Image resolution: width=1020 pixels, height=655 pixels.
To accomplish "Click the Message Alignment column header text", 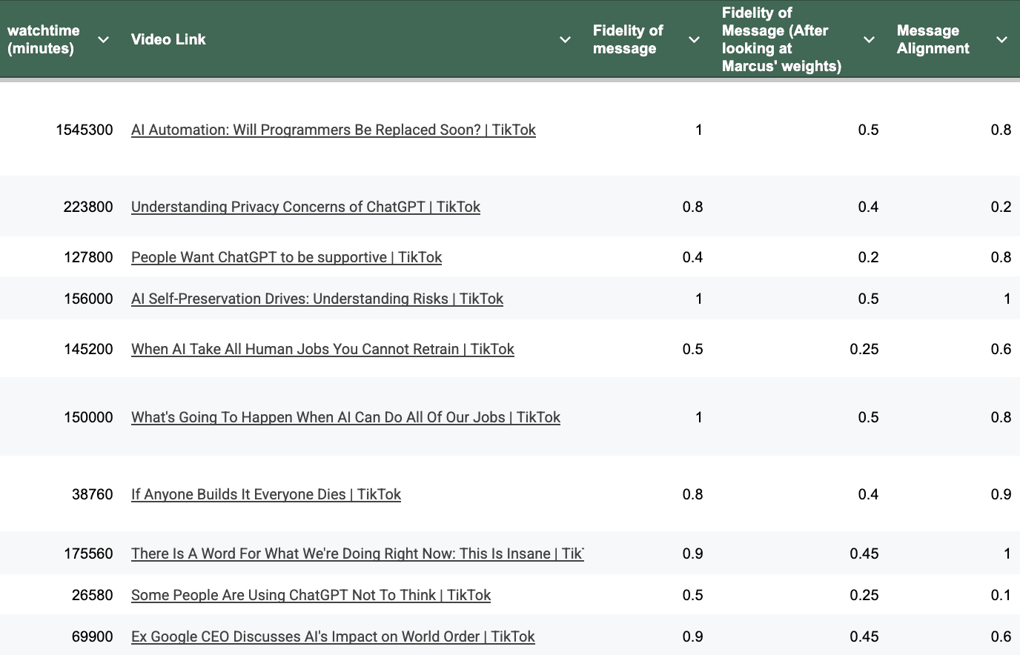I will pyautogui.click(x=933, y=39).
